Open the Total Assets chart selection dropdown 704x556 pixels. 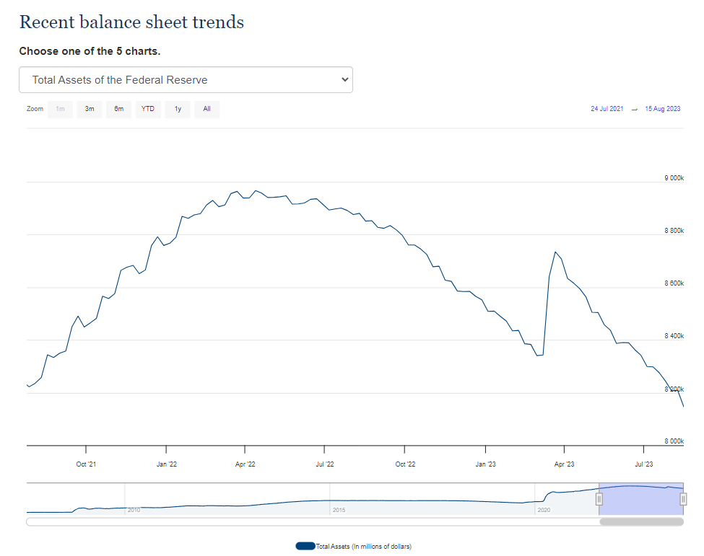tap(186, 80)
